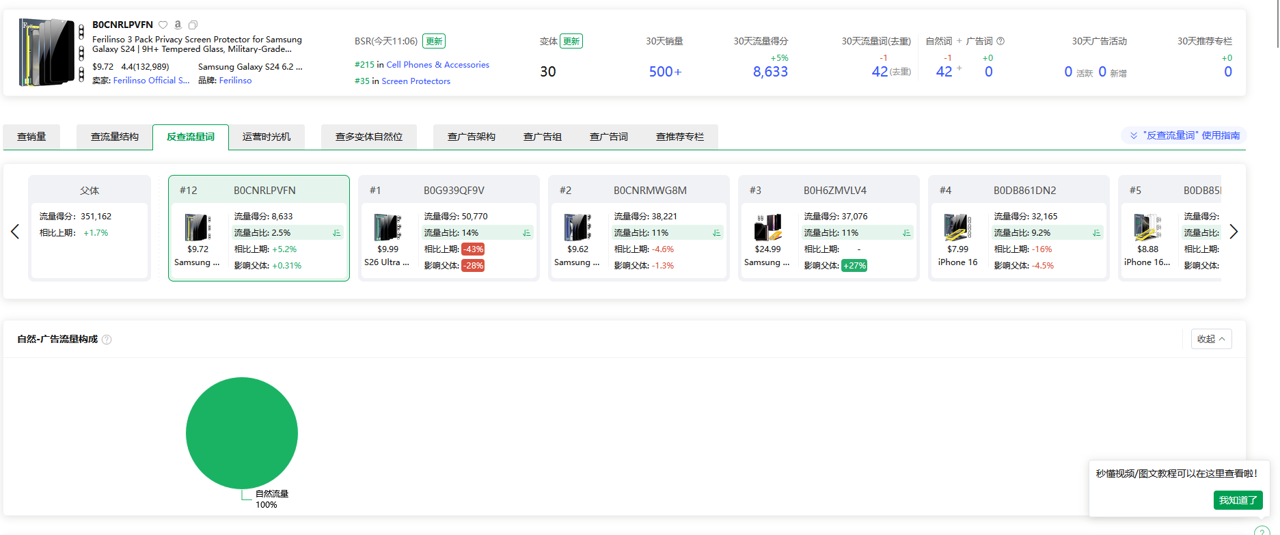Click the 流量占比: 9.2% row in the #4 card
The image size is (1280, 535).
click(1048, 233)
